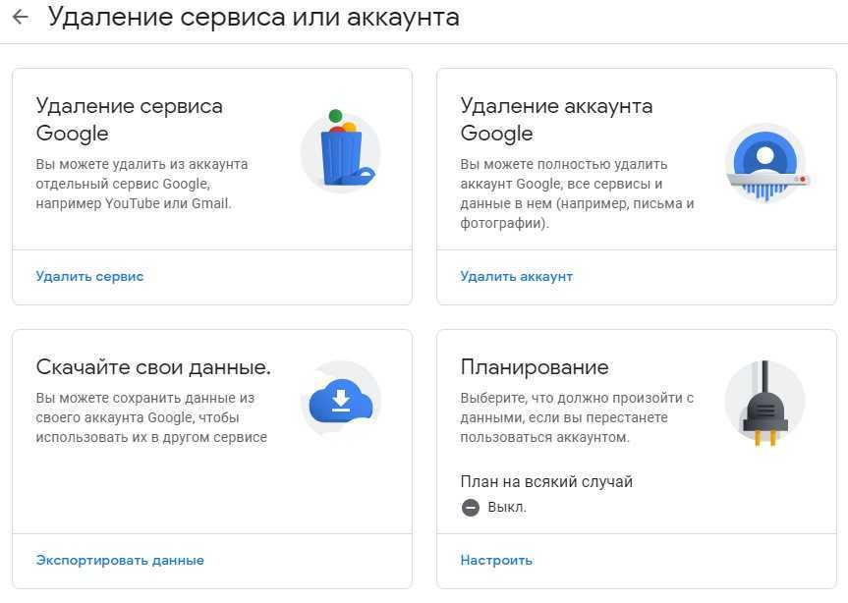848x603 pixels.
Task: Click the 'Удаление сервиса Google' heading
Action: [x=130, y=120]
